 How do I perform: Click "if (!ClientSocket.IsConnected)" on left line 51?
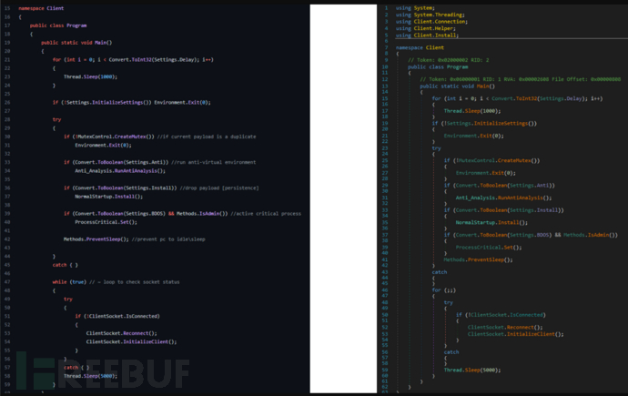pos(117,316)
